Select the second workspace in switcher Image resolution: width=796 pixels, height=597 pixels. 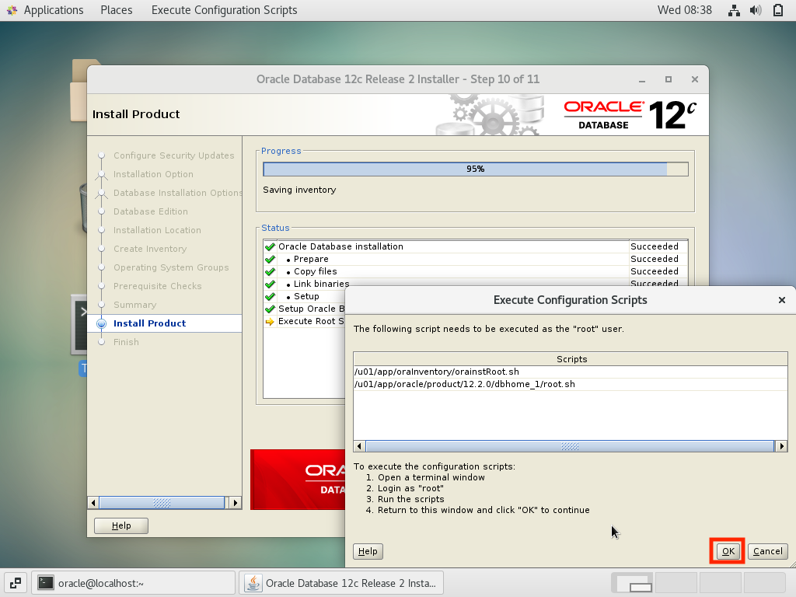coord(677,583)
